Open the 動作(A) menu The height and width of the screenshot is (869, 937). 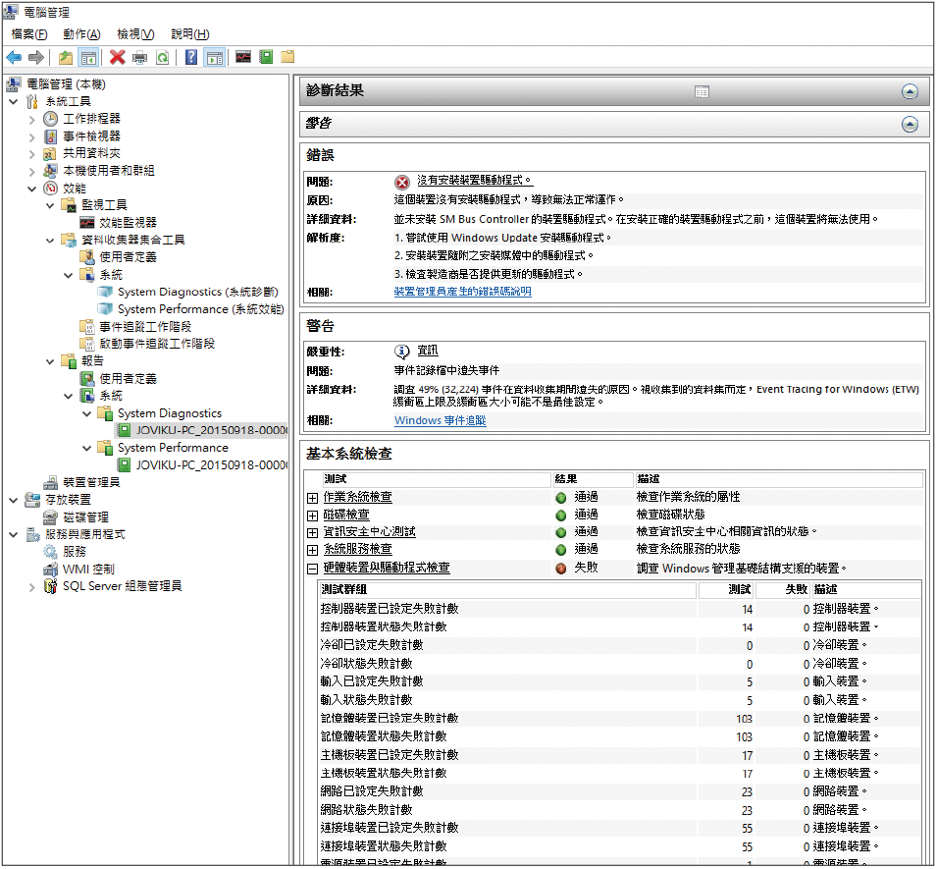click(81, 34)
